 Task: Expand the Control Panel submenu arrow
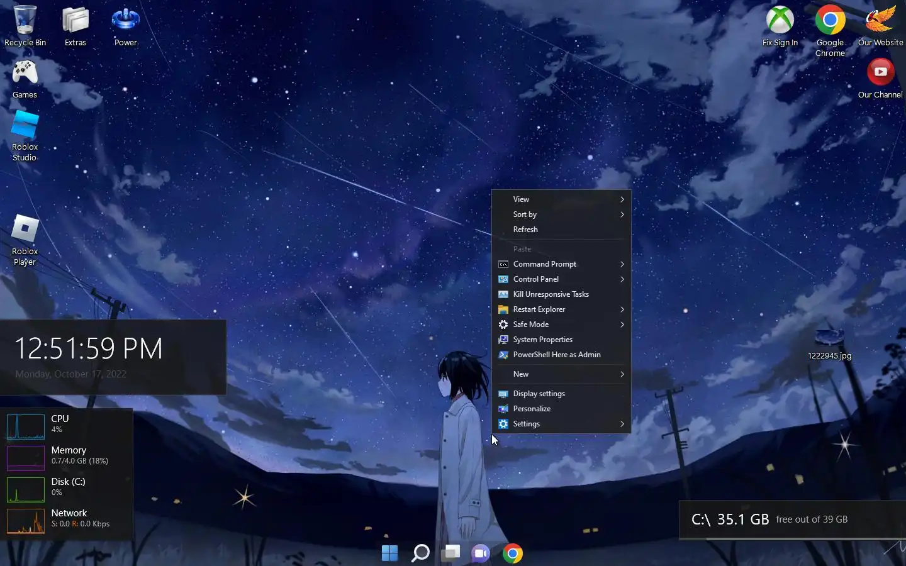(622, 279)
